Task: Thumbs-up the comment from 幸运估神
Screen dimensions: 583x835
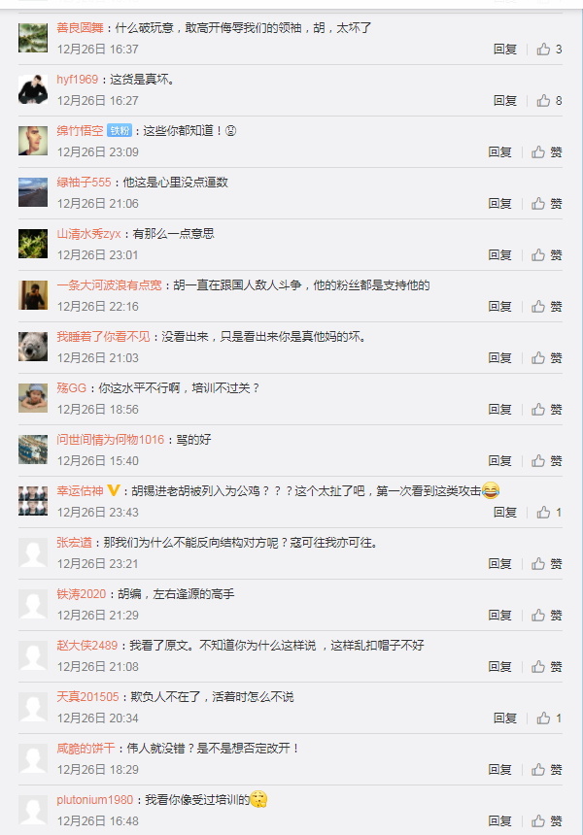Action: click(x=549, y=513)
